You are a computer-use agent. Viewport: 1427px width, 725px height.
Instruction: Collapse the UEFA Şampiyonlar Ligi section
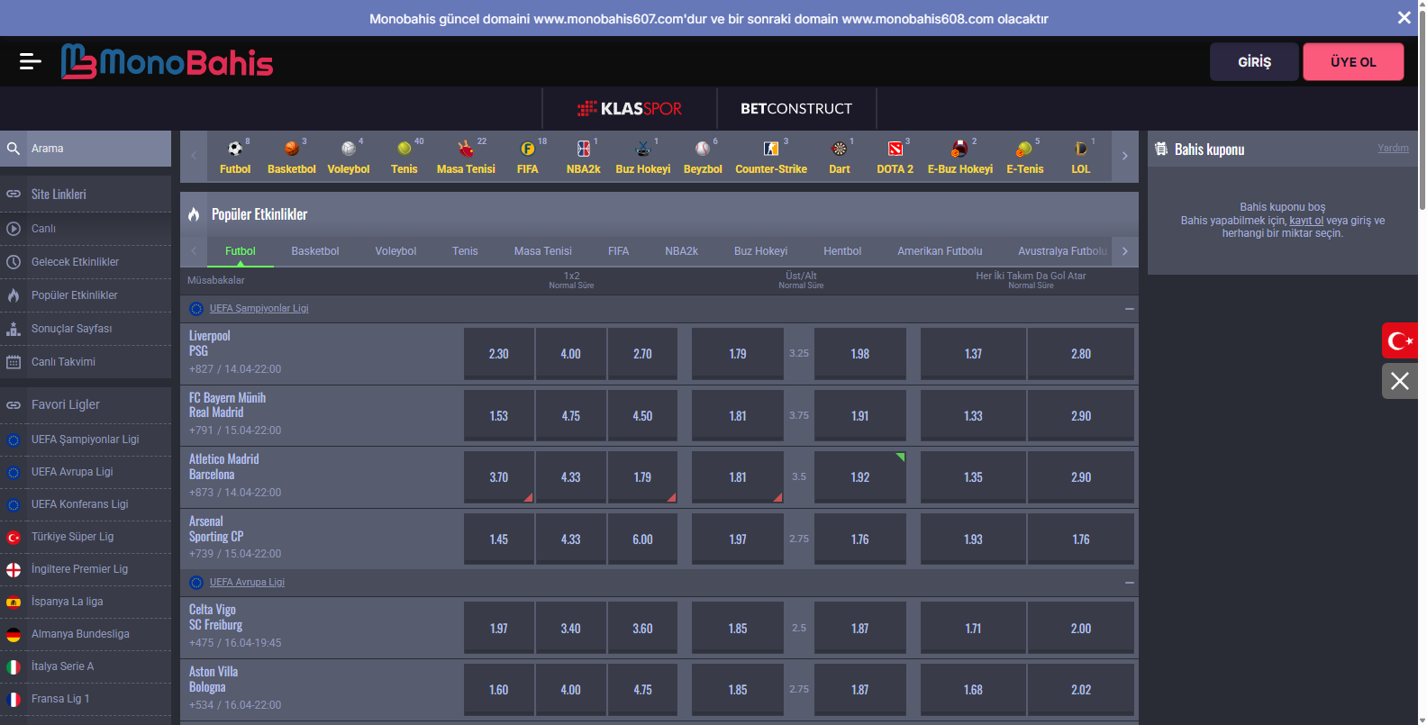pyautogui.click(x=1129, y=309)
